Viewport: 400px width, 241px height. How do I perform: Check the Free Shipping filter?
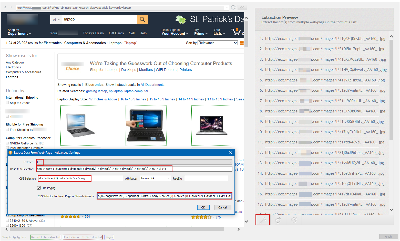[x=7, y=130]
